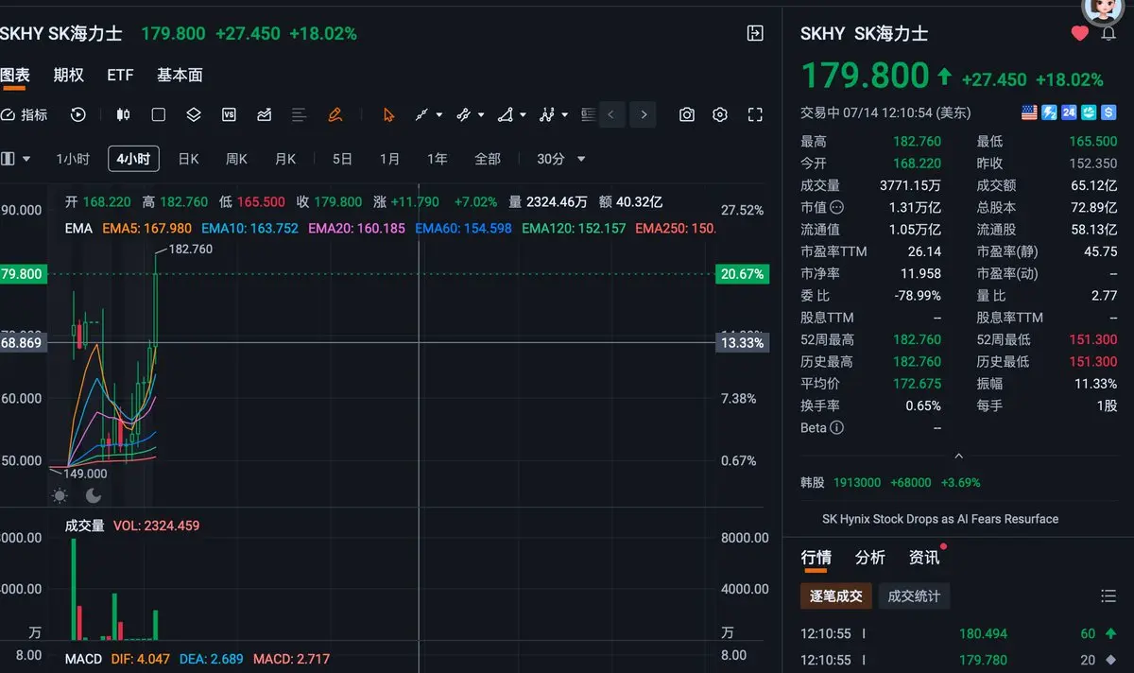
Task: Toggle the red heart favorite
Action: 1080,34
